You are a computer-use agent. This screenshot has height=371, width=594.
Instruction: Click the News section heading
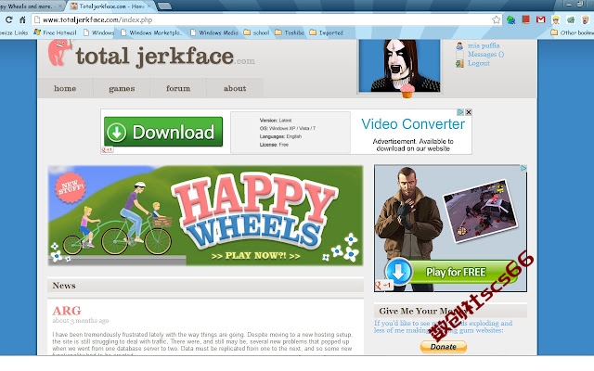click(x=64, y=286)
